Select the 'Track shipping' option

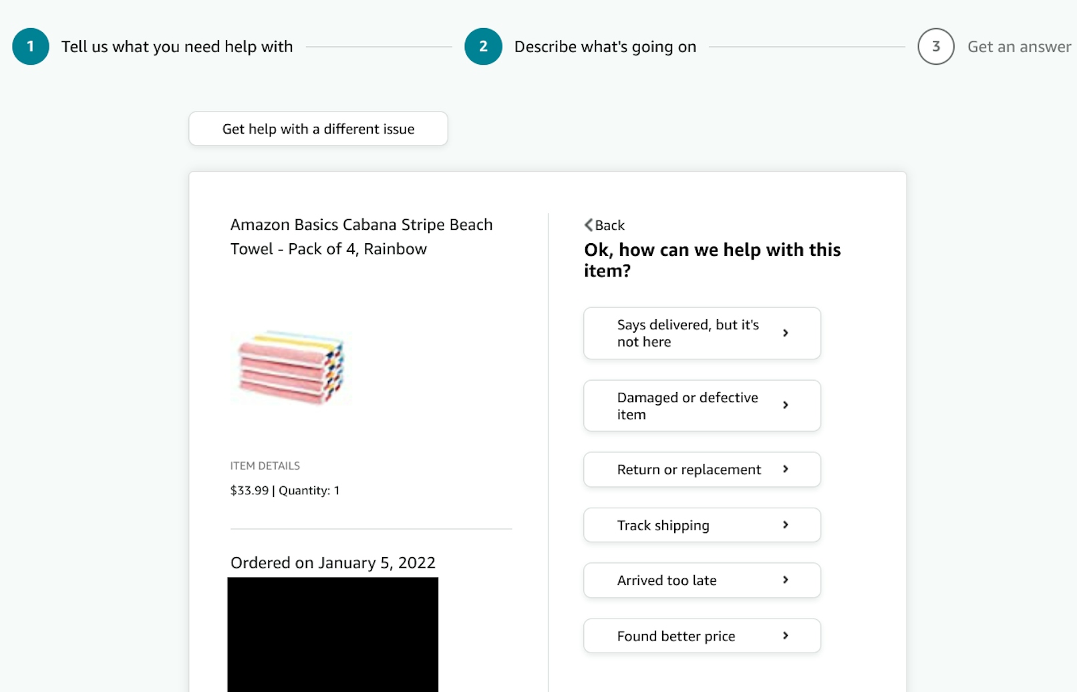point(702,525)
